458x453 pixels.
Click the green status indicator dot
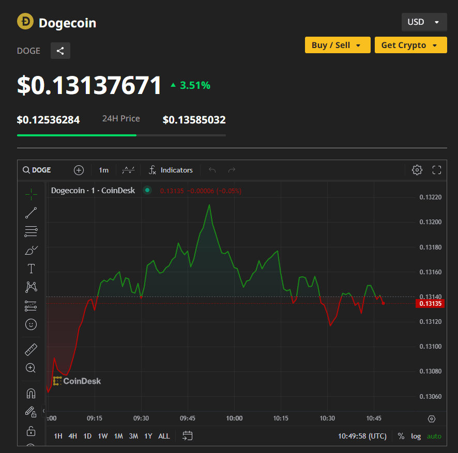click(x=147, y=190)
